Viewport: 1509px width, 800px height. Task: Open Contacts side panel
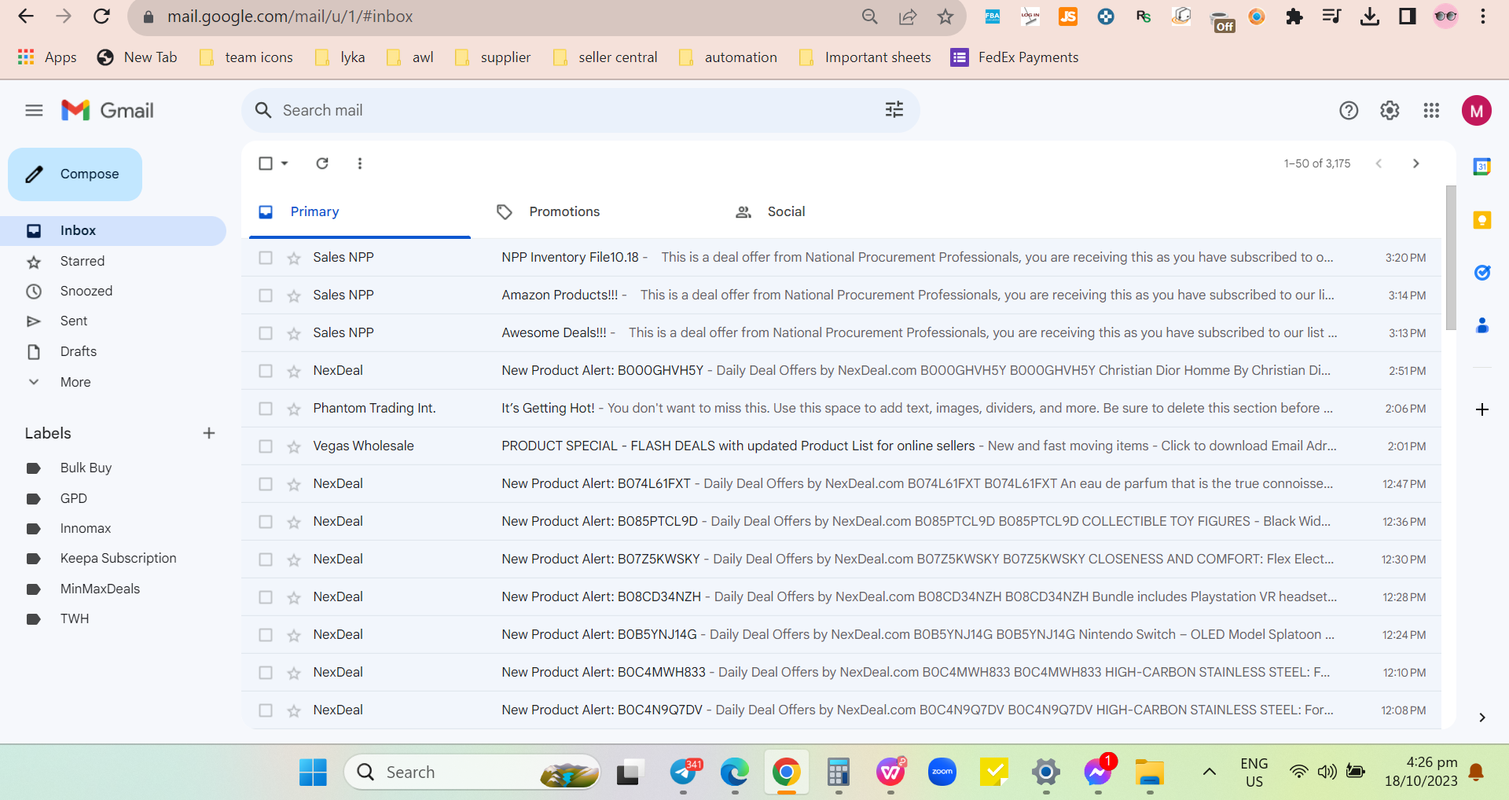click(1482, 325)
